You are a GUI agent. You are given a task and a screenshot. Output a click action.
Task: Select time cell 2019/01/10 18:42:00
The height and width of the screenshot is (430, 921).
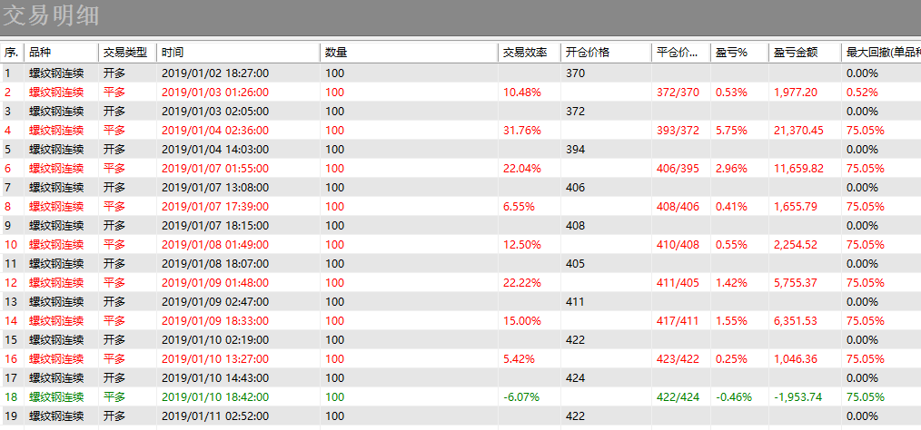215,397
